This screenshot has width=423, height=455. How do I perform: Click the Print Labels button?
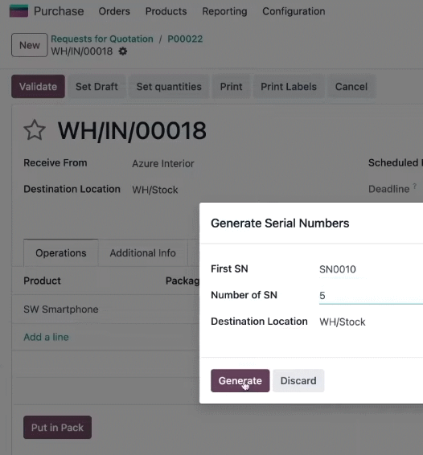click(289, 87)
